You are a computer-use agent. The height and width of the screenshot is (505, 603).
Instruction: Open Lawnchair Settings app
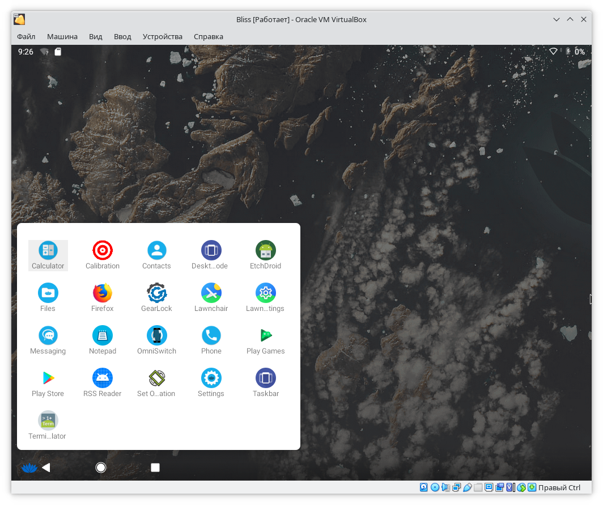265,297
